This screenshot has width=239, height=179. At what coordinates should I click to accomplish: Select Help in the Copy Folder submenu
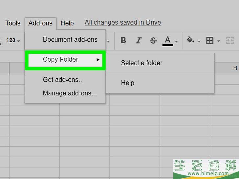tap(127, 83)
